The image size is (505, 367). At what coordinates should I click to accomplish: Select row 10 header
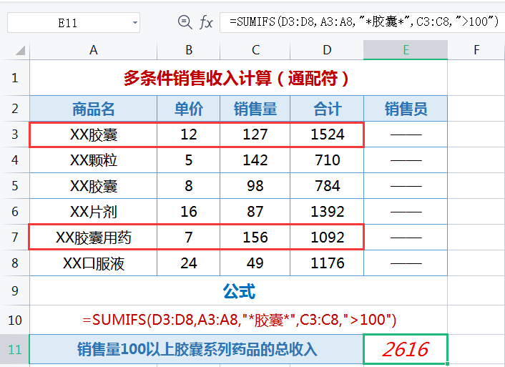15,320
